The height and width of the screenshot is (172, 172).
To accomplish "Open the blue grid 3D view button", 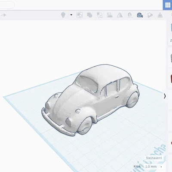I will [x=167, y=5].
